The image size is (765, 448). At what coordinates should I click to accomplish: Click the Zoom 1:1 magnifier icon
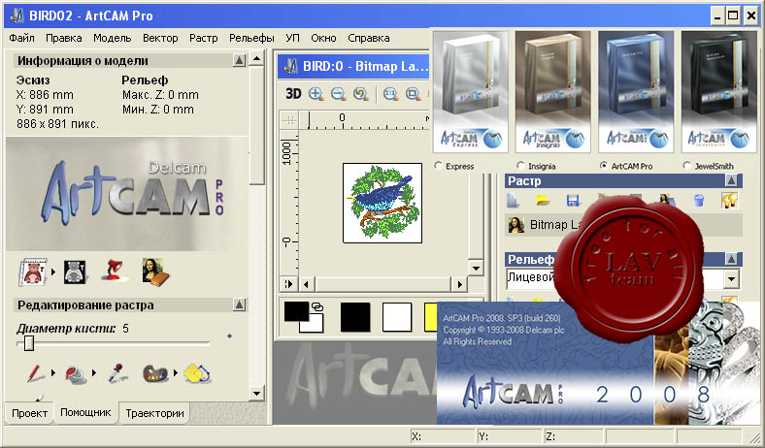[x=390, y=94]
